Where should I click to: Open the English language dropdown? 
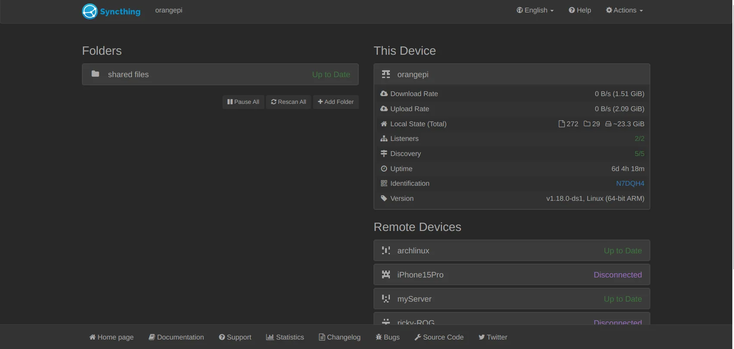(535, 10)
